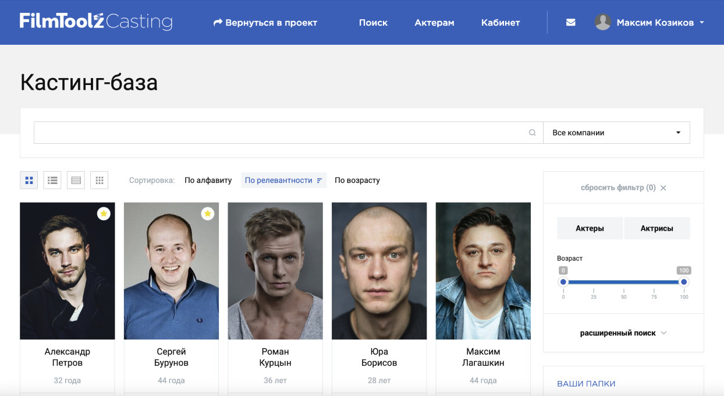Switch to list view icon
Image resolution: width=724 pixels, height=396 pixels.
(52, 181)
